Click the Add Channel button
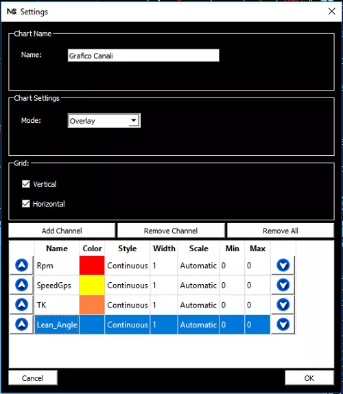Screen dimensions: 343x394 (62, 231)
